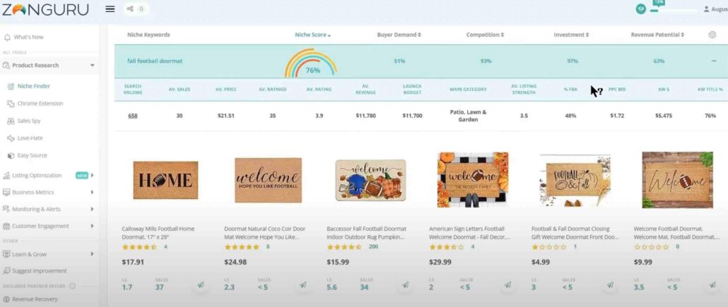Expand the Listing Optimization menu
The width and height of the screenshot is (728, 307).
[x=93, y=175]
